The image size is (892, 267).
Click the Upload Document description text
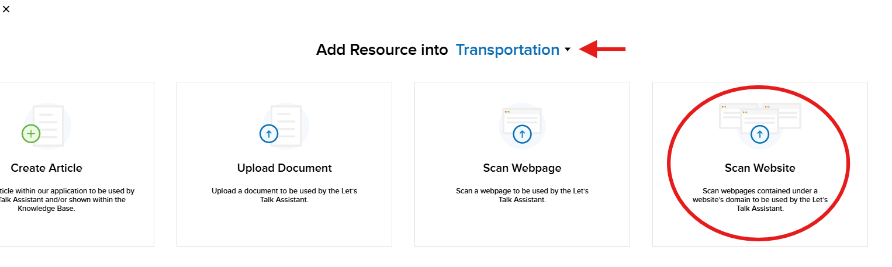[x=285, y=195]
